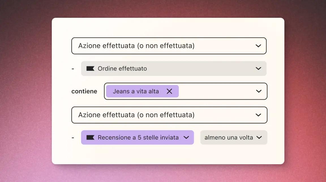Click the contiene condition label
The height and width of the screenshot is (182, 326).
[x=84, y=91]
